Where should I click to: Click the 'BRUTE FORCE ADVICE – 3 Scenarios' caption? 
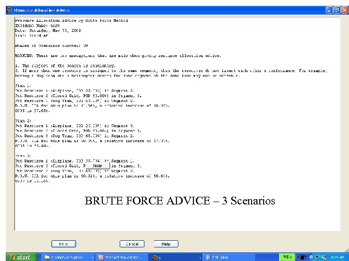[180, 201]
